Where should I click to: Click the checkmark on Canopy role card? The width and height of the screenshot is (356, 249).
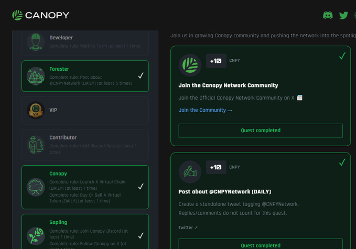(x=141, y=186)
